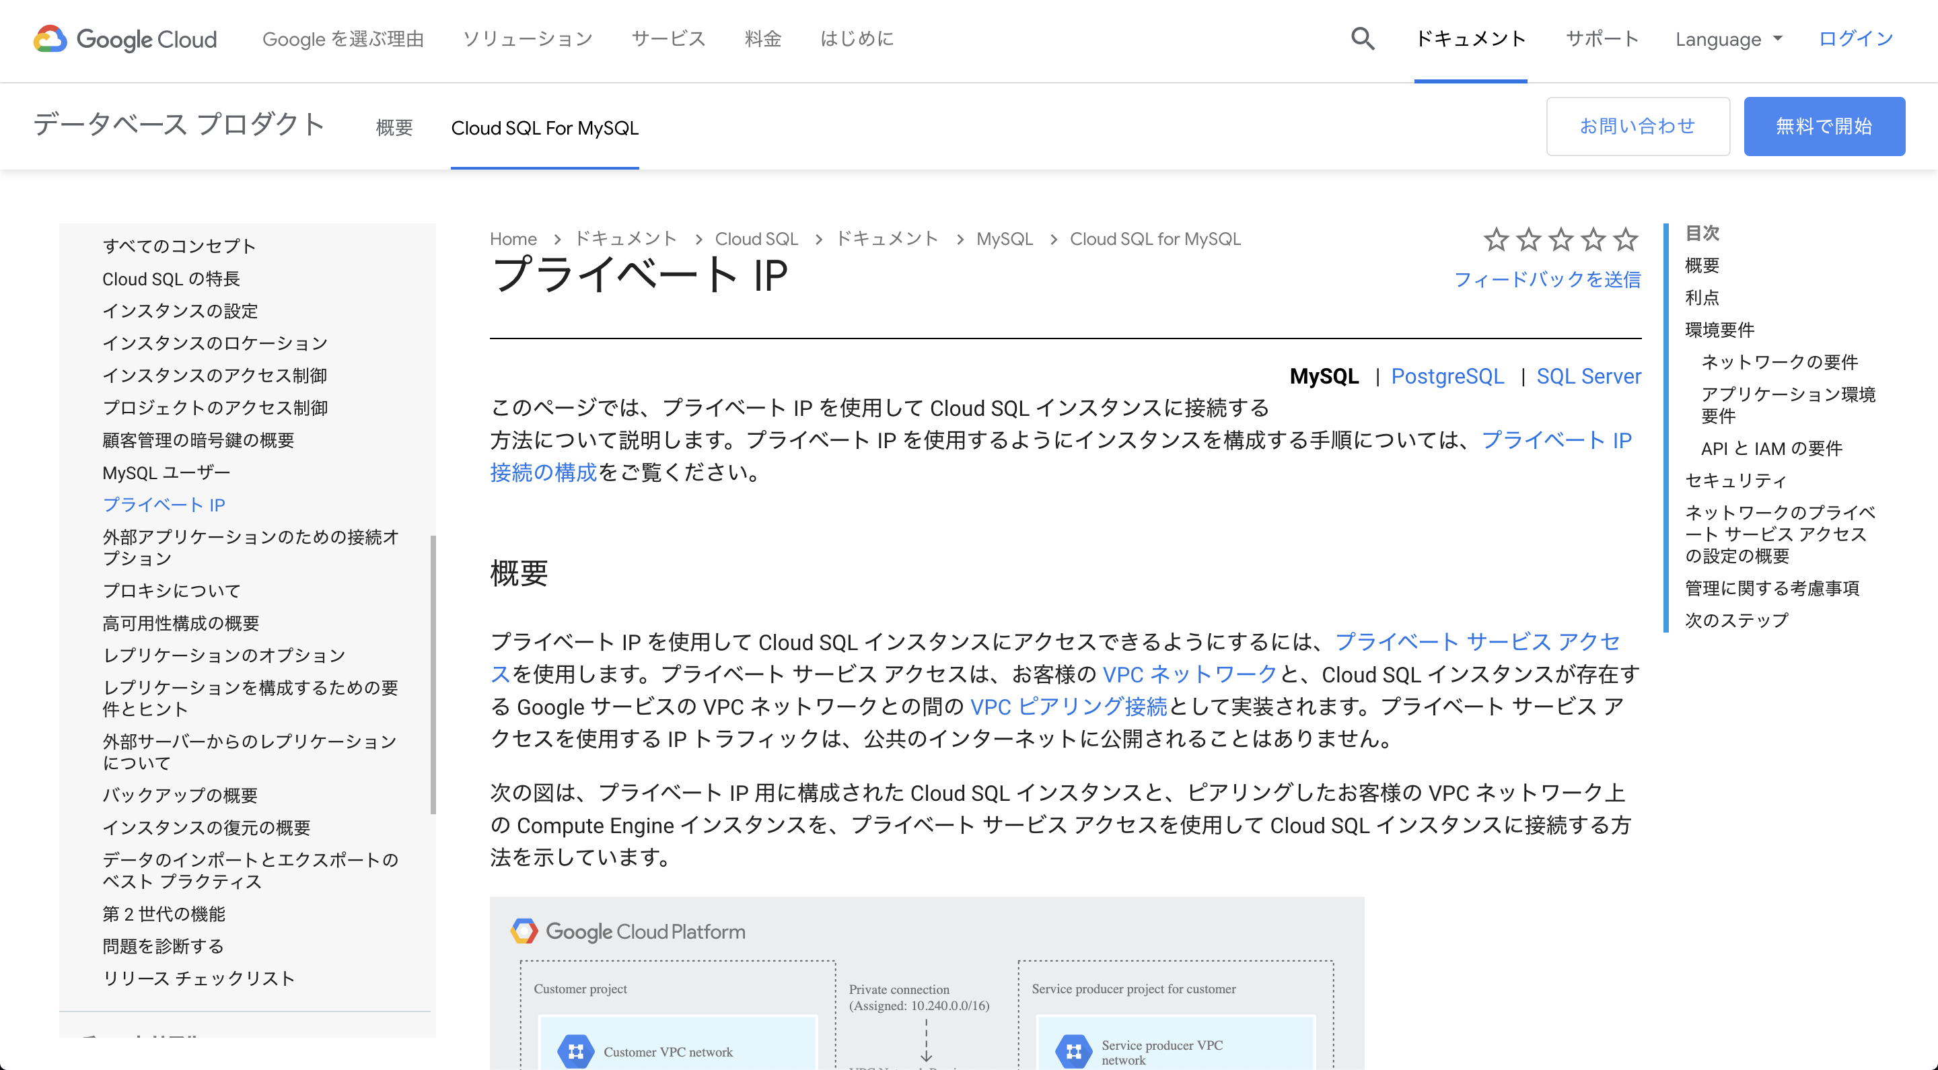Jump to API と IAM の要件
Screen dimensions: 1938x1070
[1771, 448]
